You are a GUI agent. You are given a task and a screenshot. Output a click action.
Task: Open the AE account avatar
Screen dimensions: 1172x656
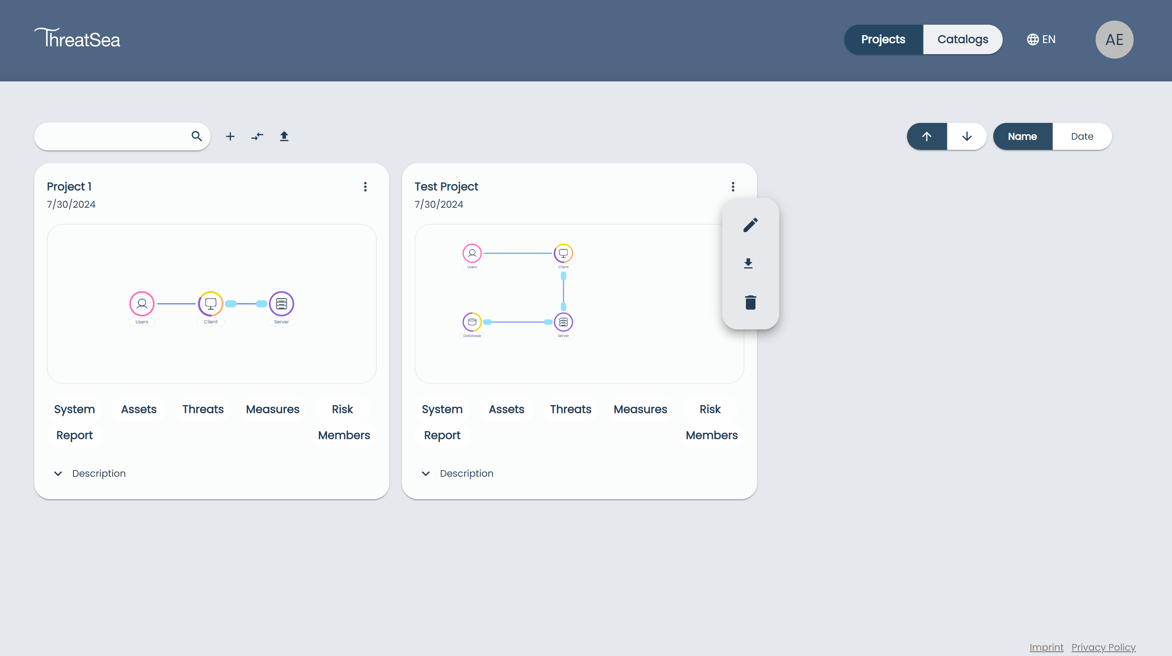click(1114, 39)
